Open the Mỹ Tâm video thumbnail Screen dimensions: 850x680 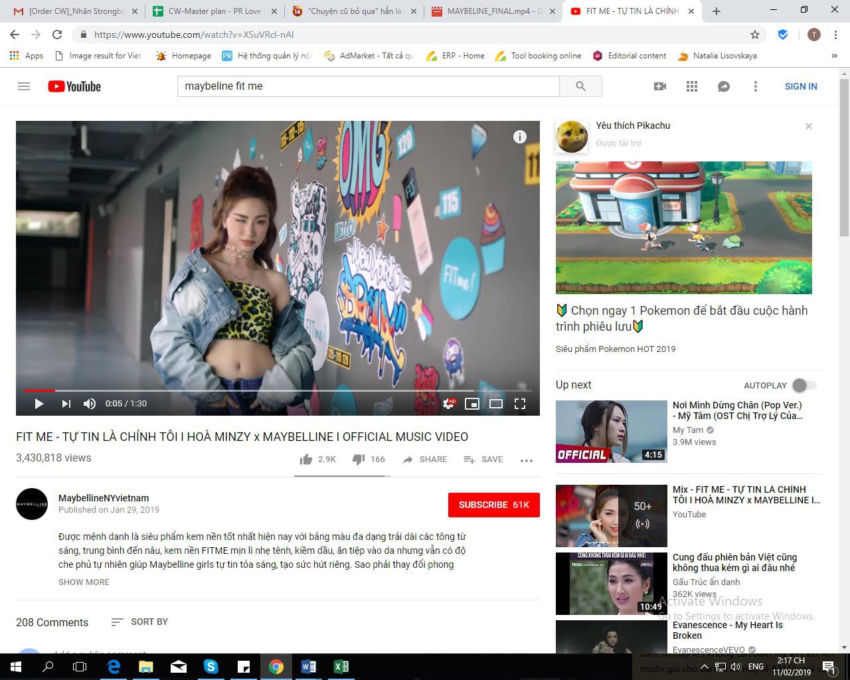pyautogui.click(x=612, y=432)
